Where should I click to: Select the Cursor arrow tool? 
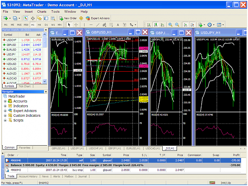[69, 25]
